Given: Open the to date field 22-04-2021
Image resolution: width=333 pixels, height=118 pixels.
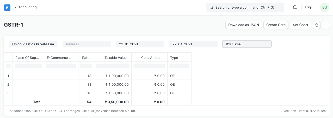Looking at the screenshot, I should (193, 44).
